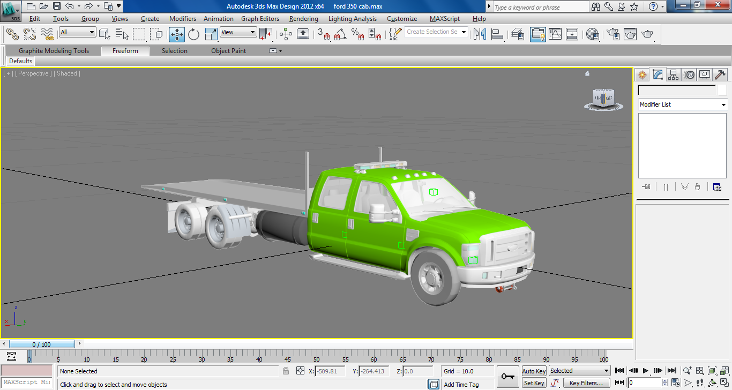Expand the Modifier List dropdown
The width and height of the screenshot is (732, 390).
click(682, 104)
